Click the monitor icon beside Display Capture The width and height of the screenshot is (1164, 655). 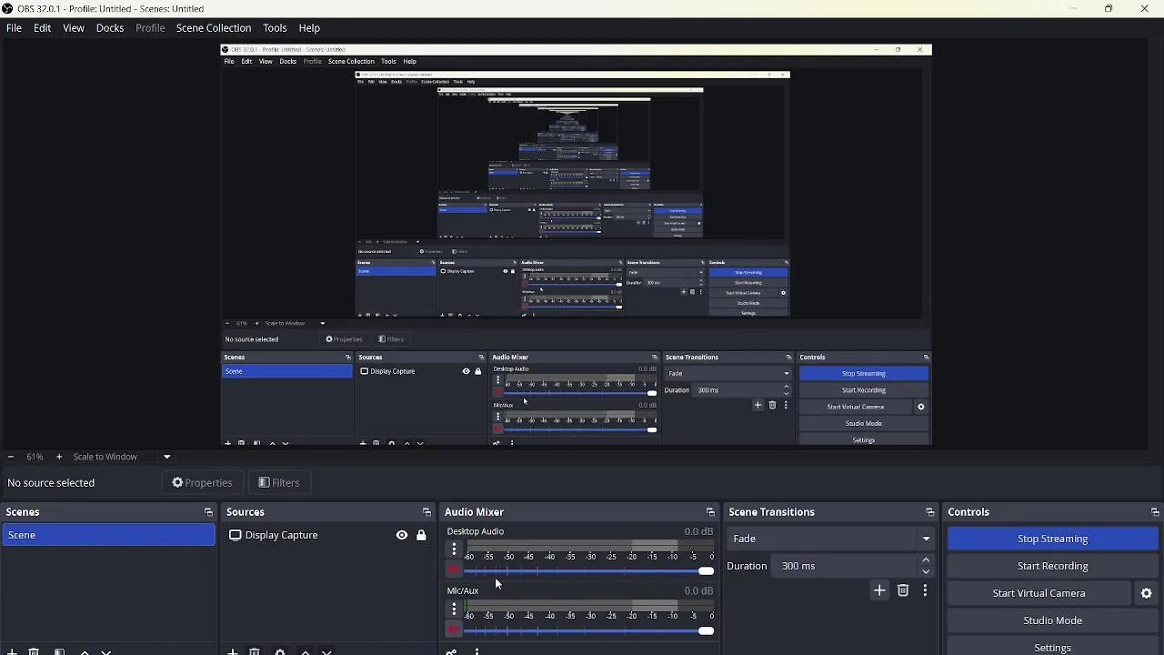[235, 535]
